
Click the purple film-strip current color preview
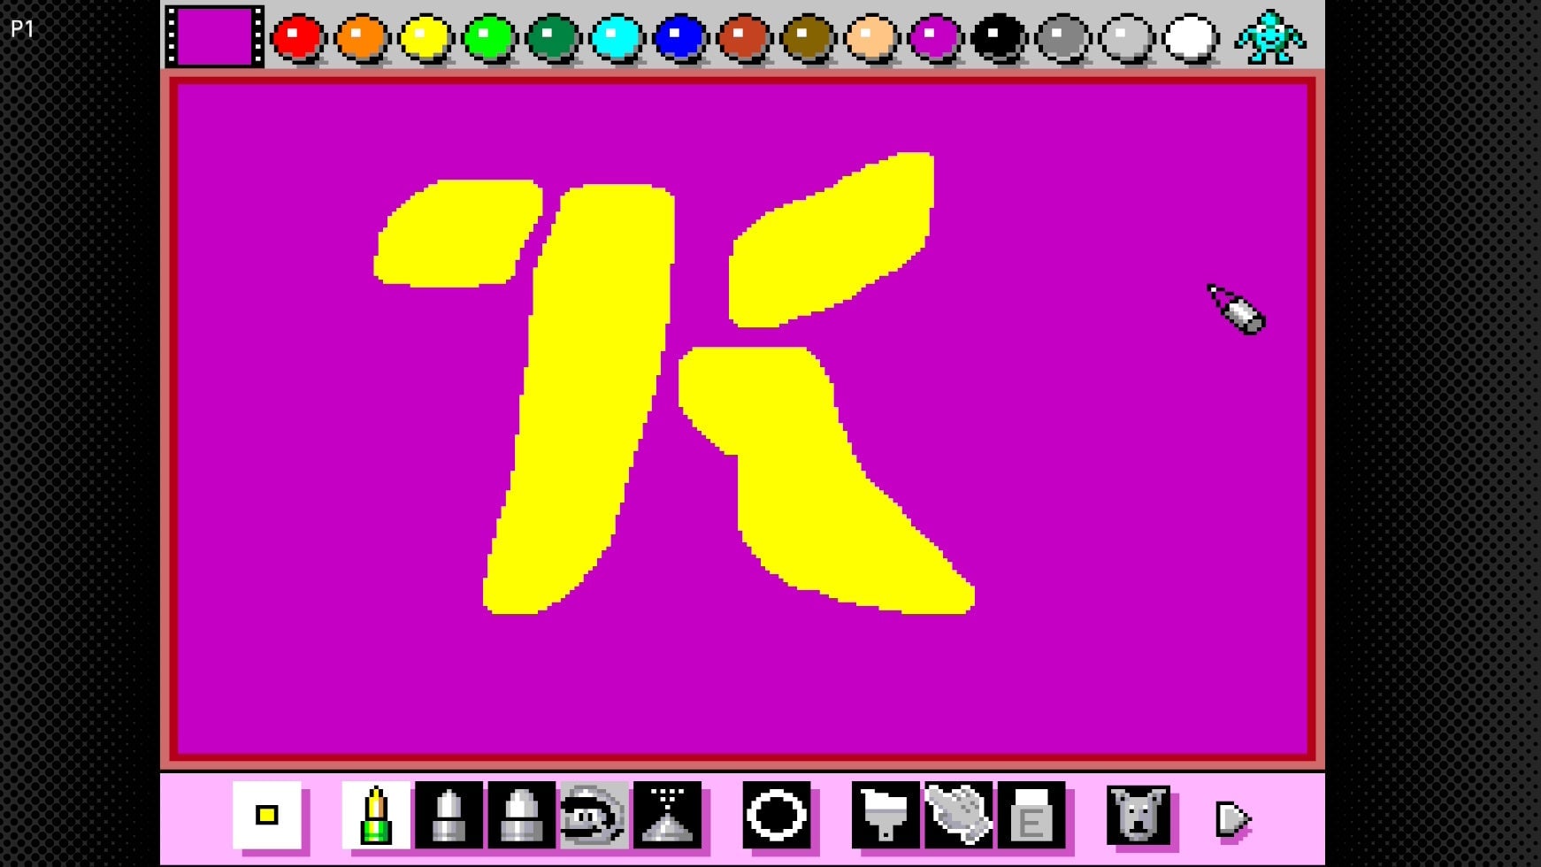point(214,37)
